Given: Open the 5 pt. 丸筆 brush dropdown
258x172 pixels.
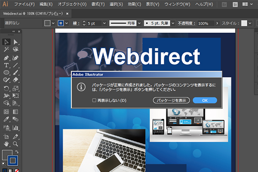Looking at the screenshot, I should (173, 23).
